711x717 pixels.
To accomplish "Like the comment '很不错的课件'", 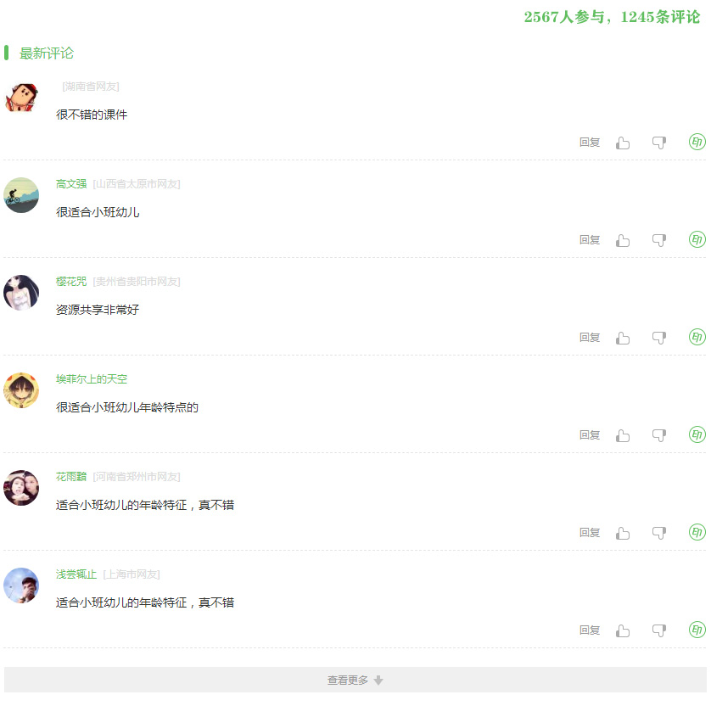I will click(623, 143).
